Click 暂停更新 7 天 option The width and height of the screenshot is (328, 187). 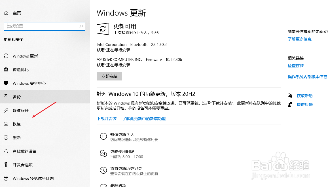(x=122, y=135)
